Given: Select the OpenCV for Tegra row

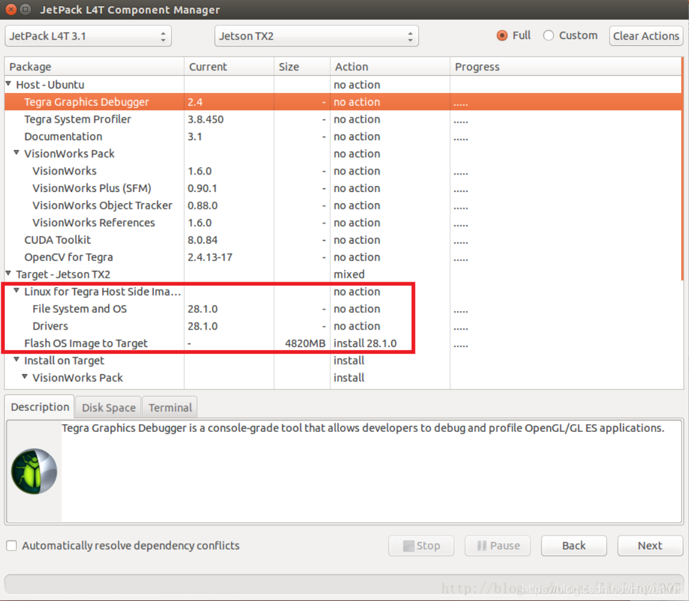Looking at the screenshot, I should (x=343, y=257).
